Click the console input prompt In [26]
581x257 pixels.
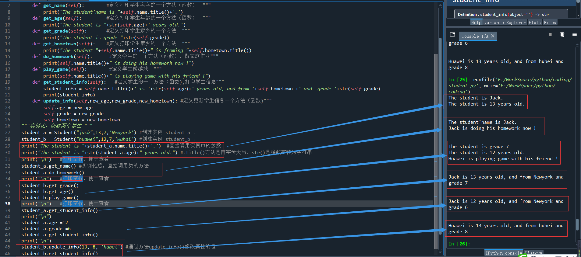click(x=459, y=244)
